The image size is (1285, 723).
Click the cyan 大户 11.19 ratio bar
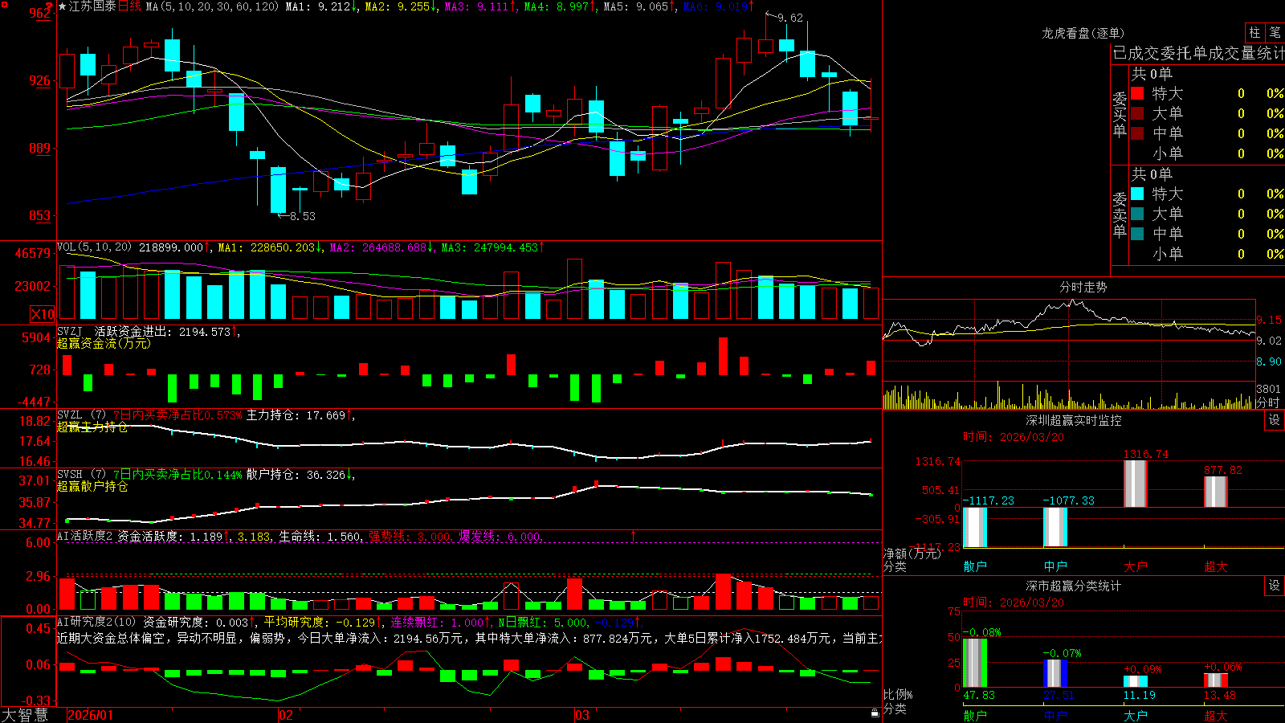coord(1136,681)
